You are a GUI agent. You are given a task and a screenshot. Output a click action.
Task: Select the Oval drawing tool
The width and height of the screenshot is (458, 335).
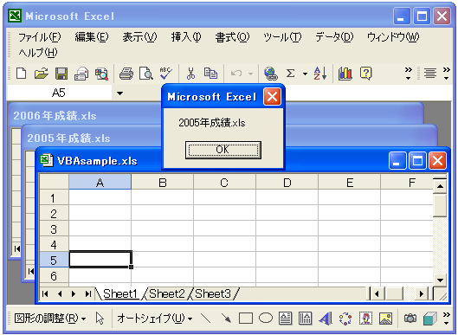pos(266,318)
